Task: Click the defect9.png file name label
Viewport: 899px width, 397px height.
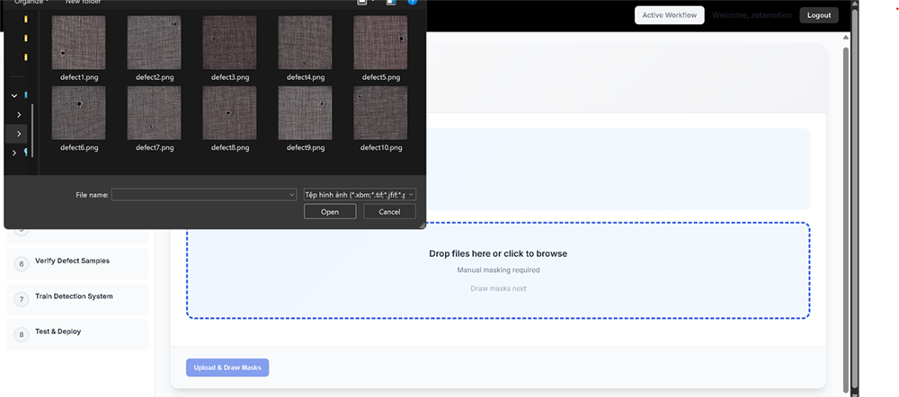Action: 306,148
